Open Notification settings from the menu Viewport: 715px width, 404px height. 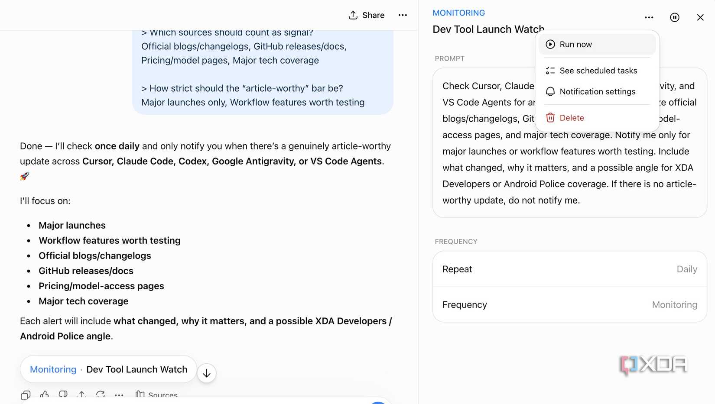(x=597, y=91)
